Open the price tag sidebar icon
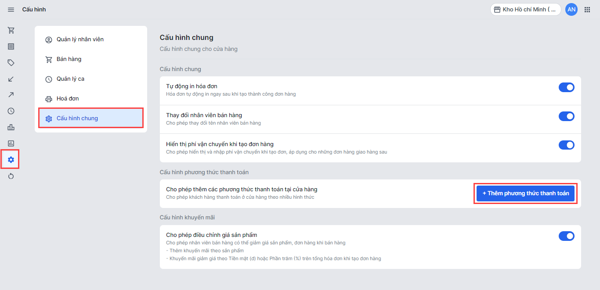Image resolution: width=600 pixels, height=290 pixels. pos(11,63)
